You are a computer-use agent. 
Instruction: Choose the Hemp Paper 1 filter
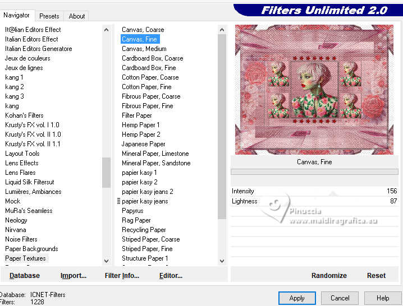[x=141, y=125]
